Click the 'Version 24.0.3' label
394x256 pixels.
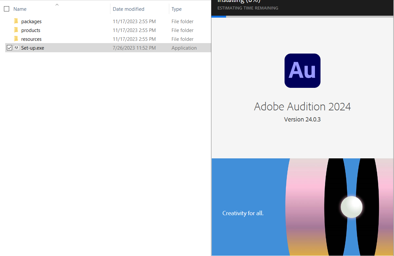(x=302, y=119)
